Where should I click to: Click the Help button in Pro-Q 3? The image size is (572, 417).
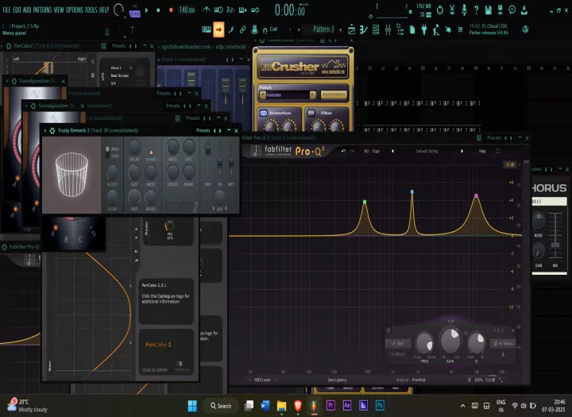tap(482, 151)
